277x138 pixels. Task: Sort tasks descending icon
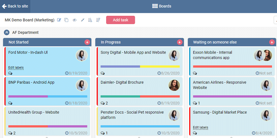pos(98,20)
